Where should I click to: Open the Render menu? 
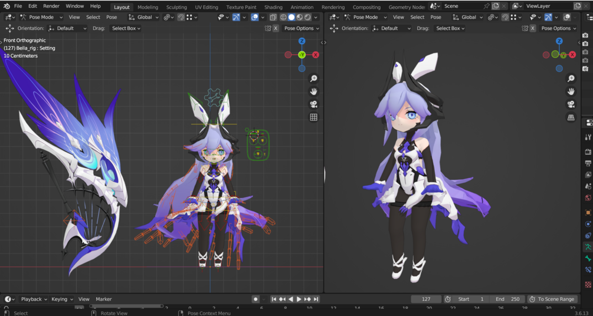(51, 6)
